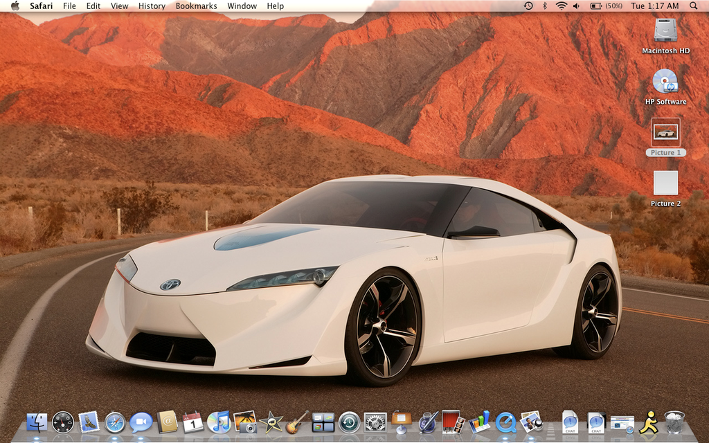Launch GarageBand guitar icon
The width and height of the screenshot is (709, 443).
[297, 422]
